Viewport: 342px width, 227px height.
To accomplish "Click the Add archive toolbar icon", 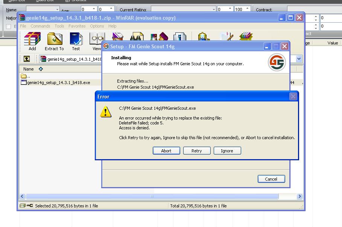I will (x=32, y=38).
